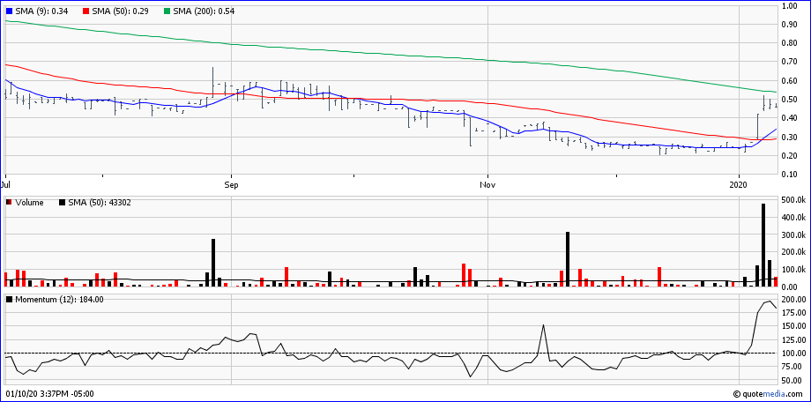Click the Sep date axis label
The width and height of the screenshot is (811, 402).
coord(232,184)
